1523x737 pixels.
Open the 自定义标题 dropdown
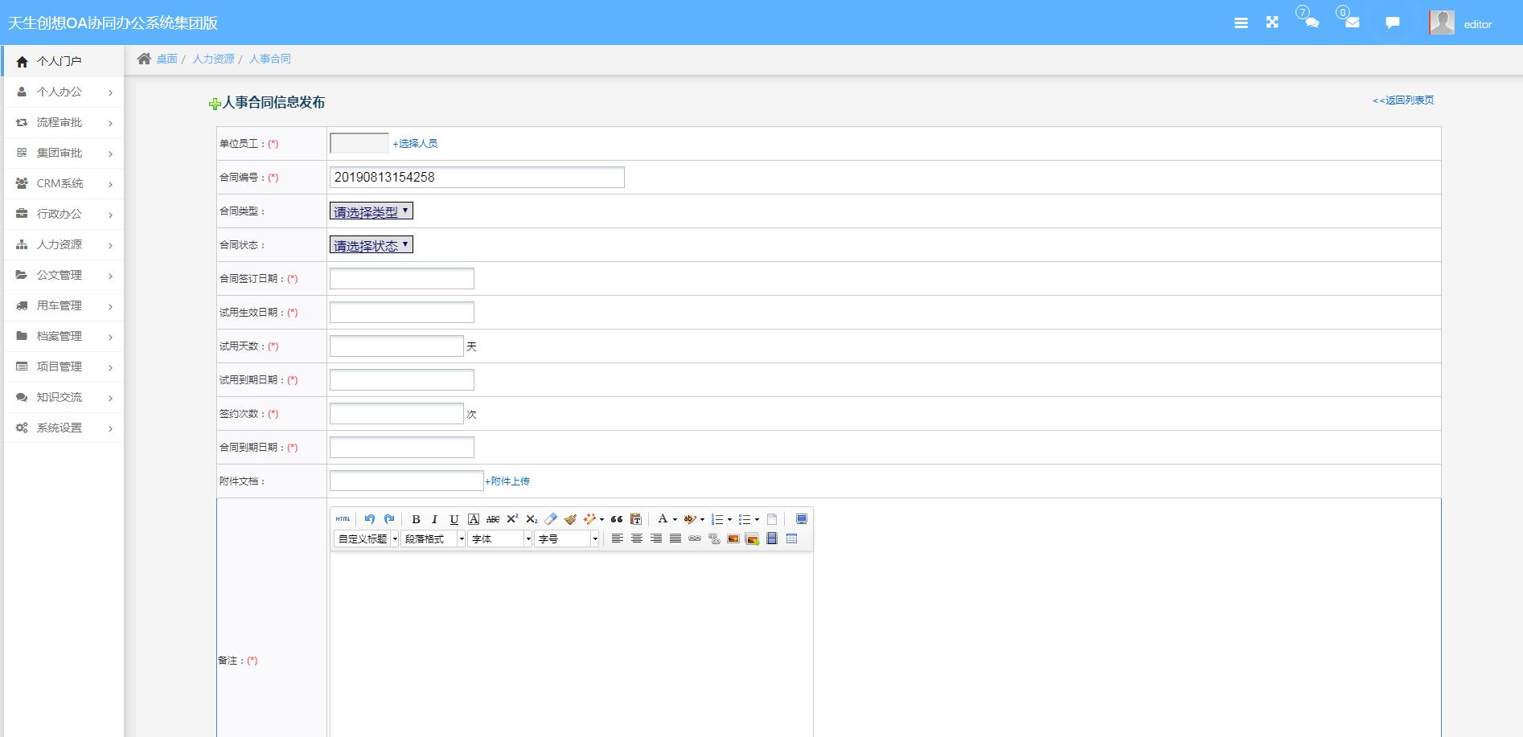pyautogui.click(x=367, y=538)
